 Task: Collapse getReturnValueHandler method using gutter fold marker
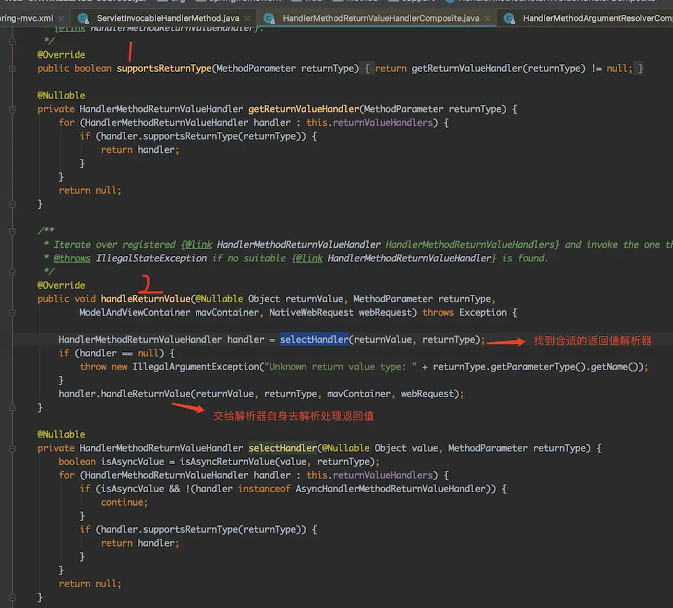point(13,109)
